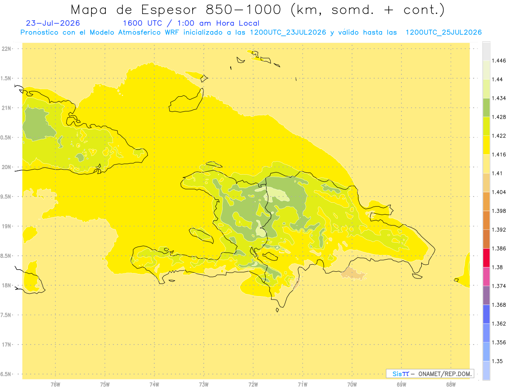
Task: Pick the bright yellow swatch between 1.416 and 1.422
Action: (x=486, y=145)
